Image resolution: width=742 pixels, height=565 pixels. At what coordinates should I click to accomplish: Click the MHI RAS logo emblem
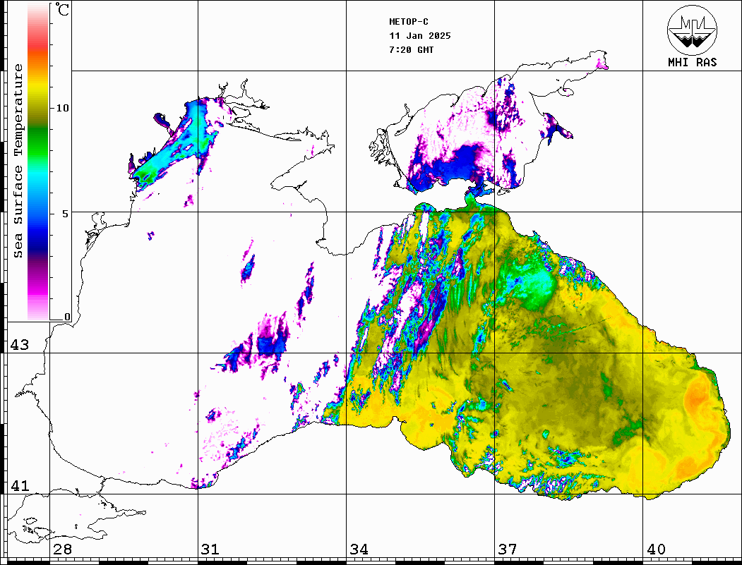[x=693, y=30]
